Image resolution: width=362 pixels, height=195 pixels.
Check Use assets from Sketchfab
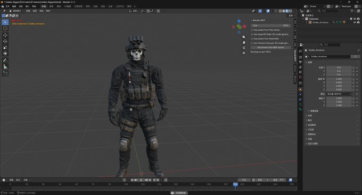coord(252,39)
